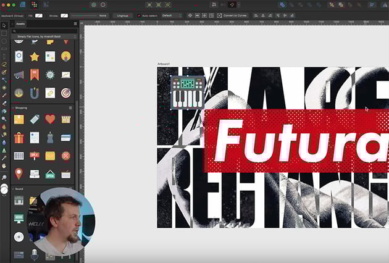Screen dimensions: 389x263
Task: Click the credit card Shopping asset
Action: point(65,138)
